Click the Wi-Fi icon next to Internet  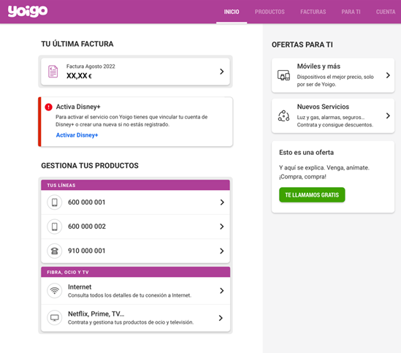(55, 291)
